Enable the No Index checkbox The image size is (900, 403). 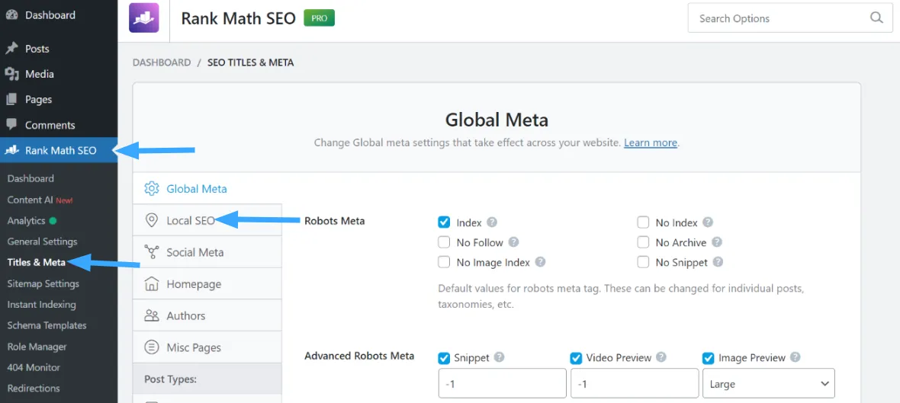pos(643,222)
